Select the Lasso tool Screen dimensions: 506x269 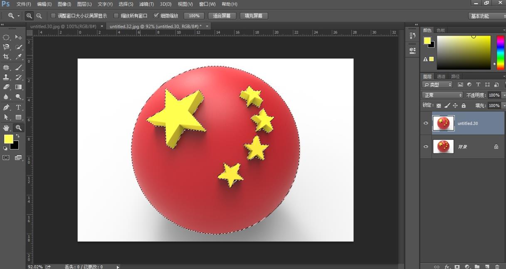6,47
